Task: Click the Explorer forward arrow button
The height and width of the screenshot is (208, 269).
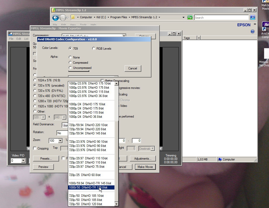Action: 63,17
